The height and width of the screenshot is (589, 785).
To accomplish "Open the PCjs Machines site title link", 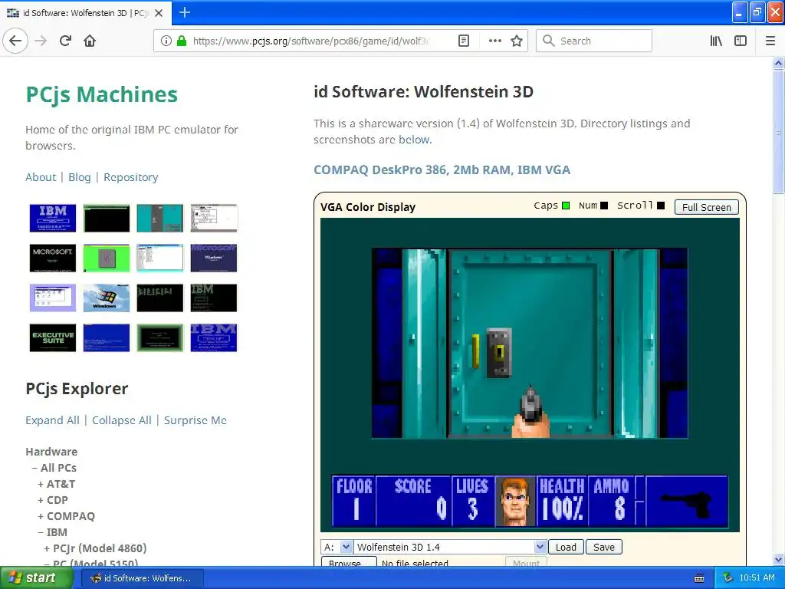I will (x=102, y=94).
